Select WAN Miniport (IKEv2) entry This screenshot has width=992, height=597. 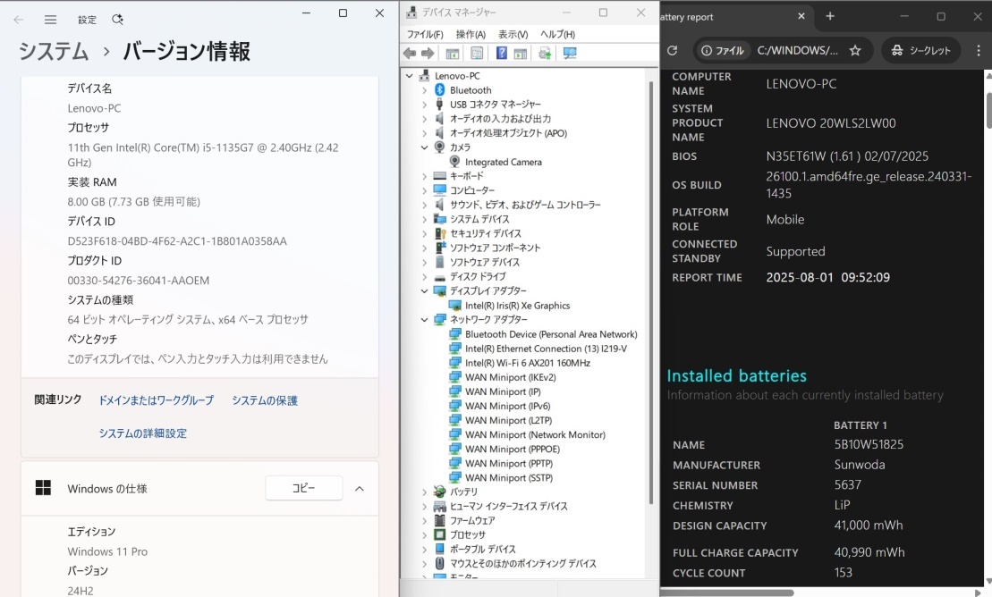[511, 377]
